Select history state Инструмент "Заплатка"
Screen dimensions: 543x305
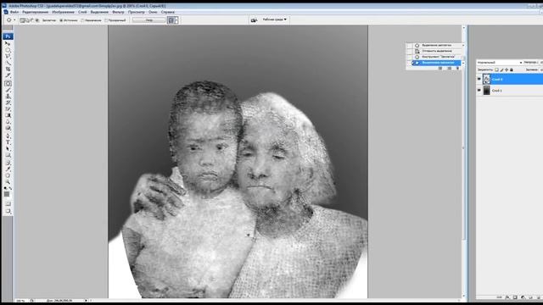[x=436, y=57]
